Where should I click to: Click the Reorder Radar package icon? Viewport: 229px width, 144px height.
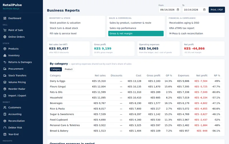click(5, 89)
